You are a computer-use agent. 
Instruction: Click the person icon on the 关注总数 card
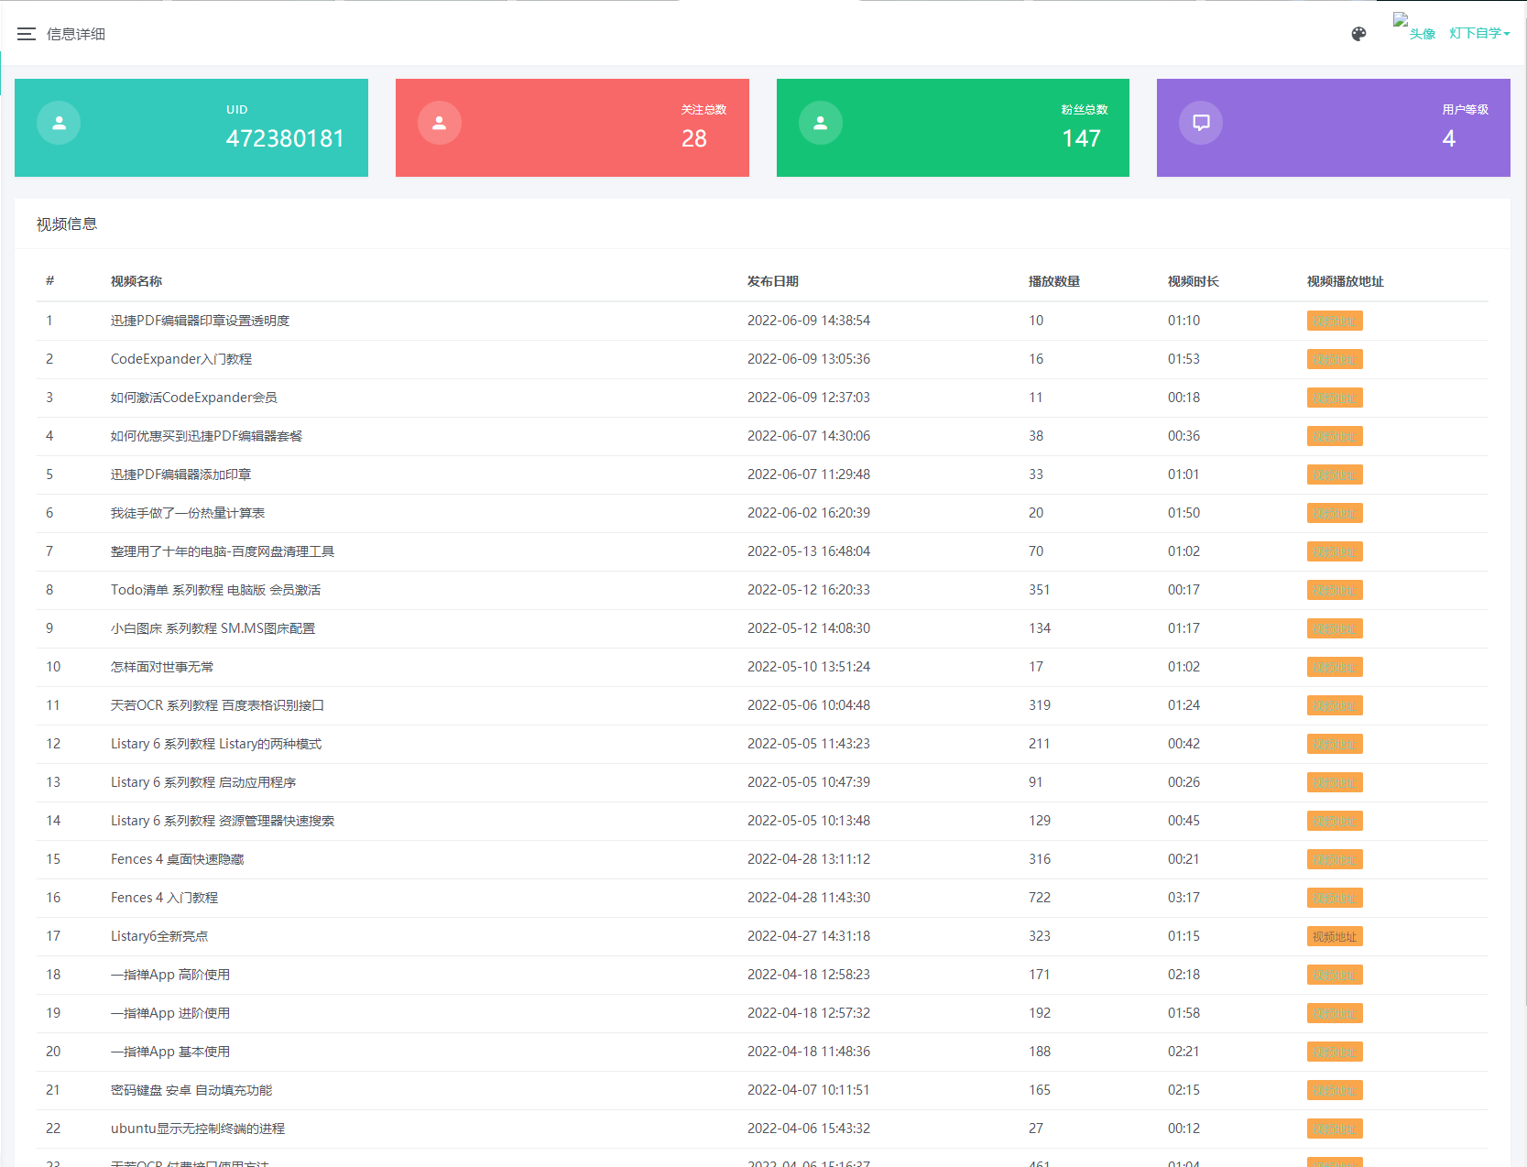(x=440, y=122)
